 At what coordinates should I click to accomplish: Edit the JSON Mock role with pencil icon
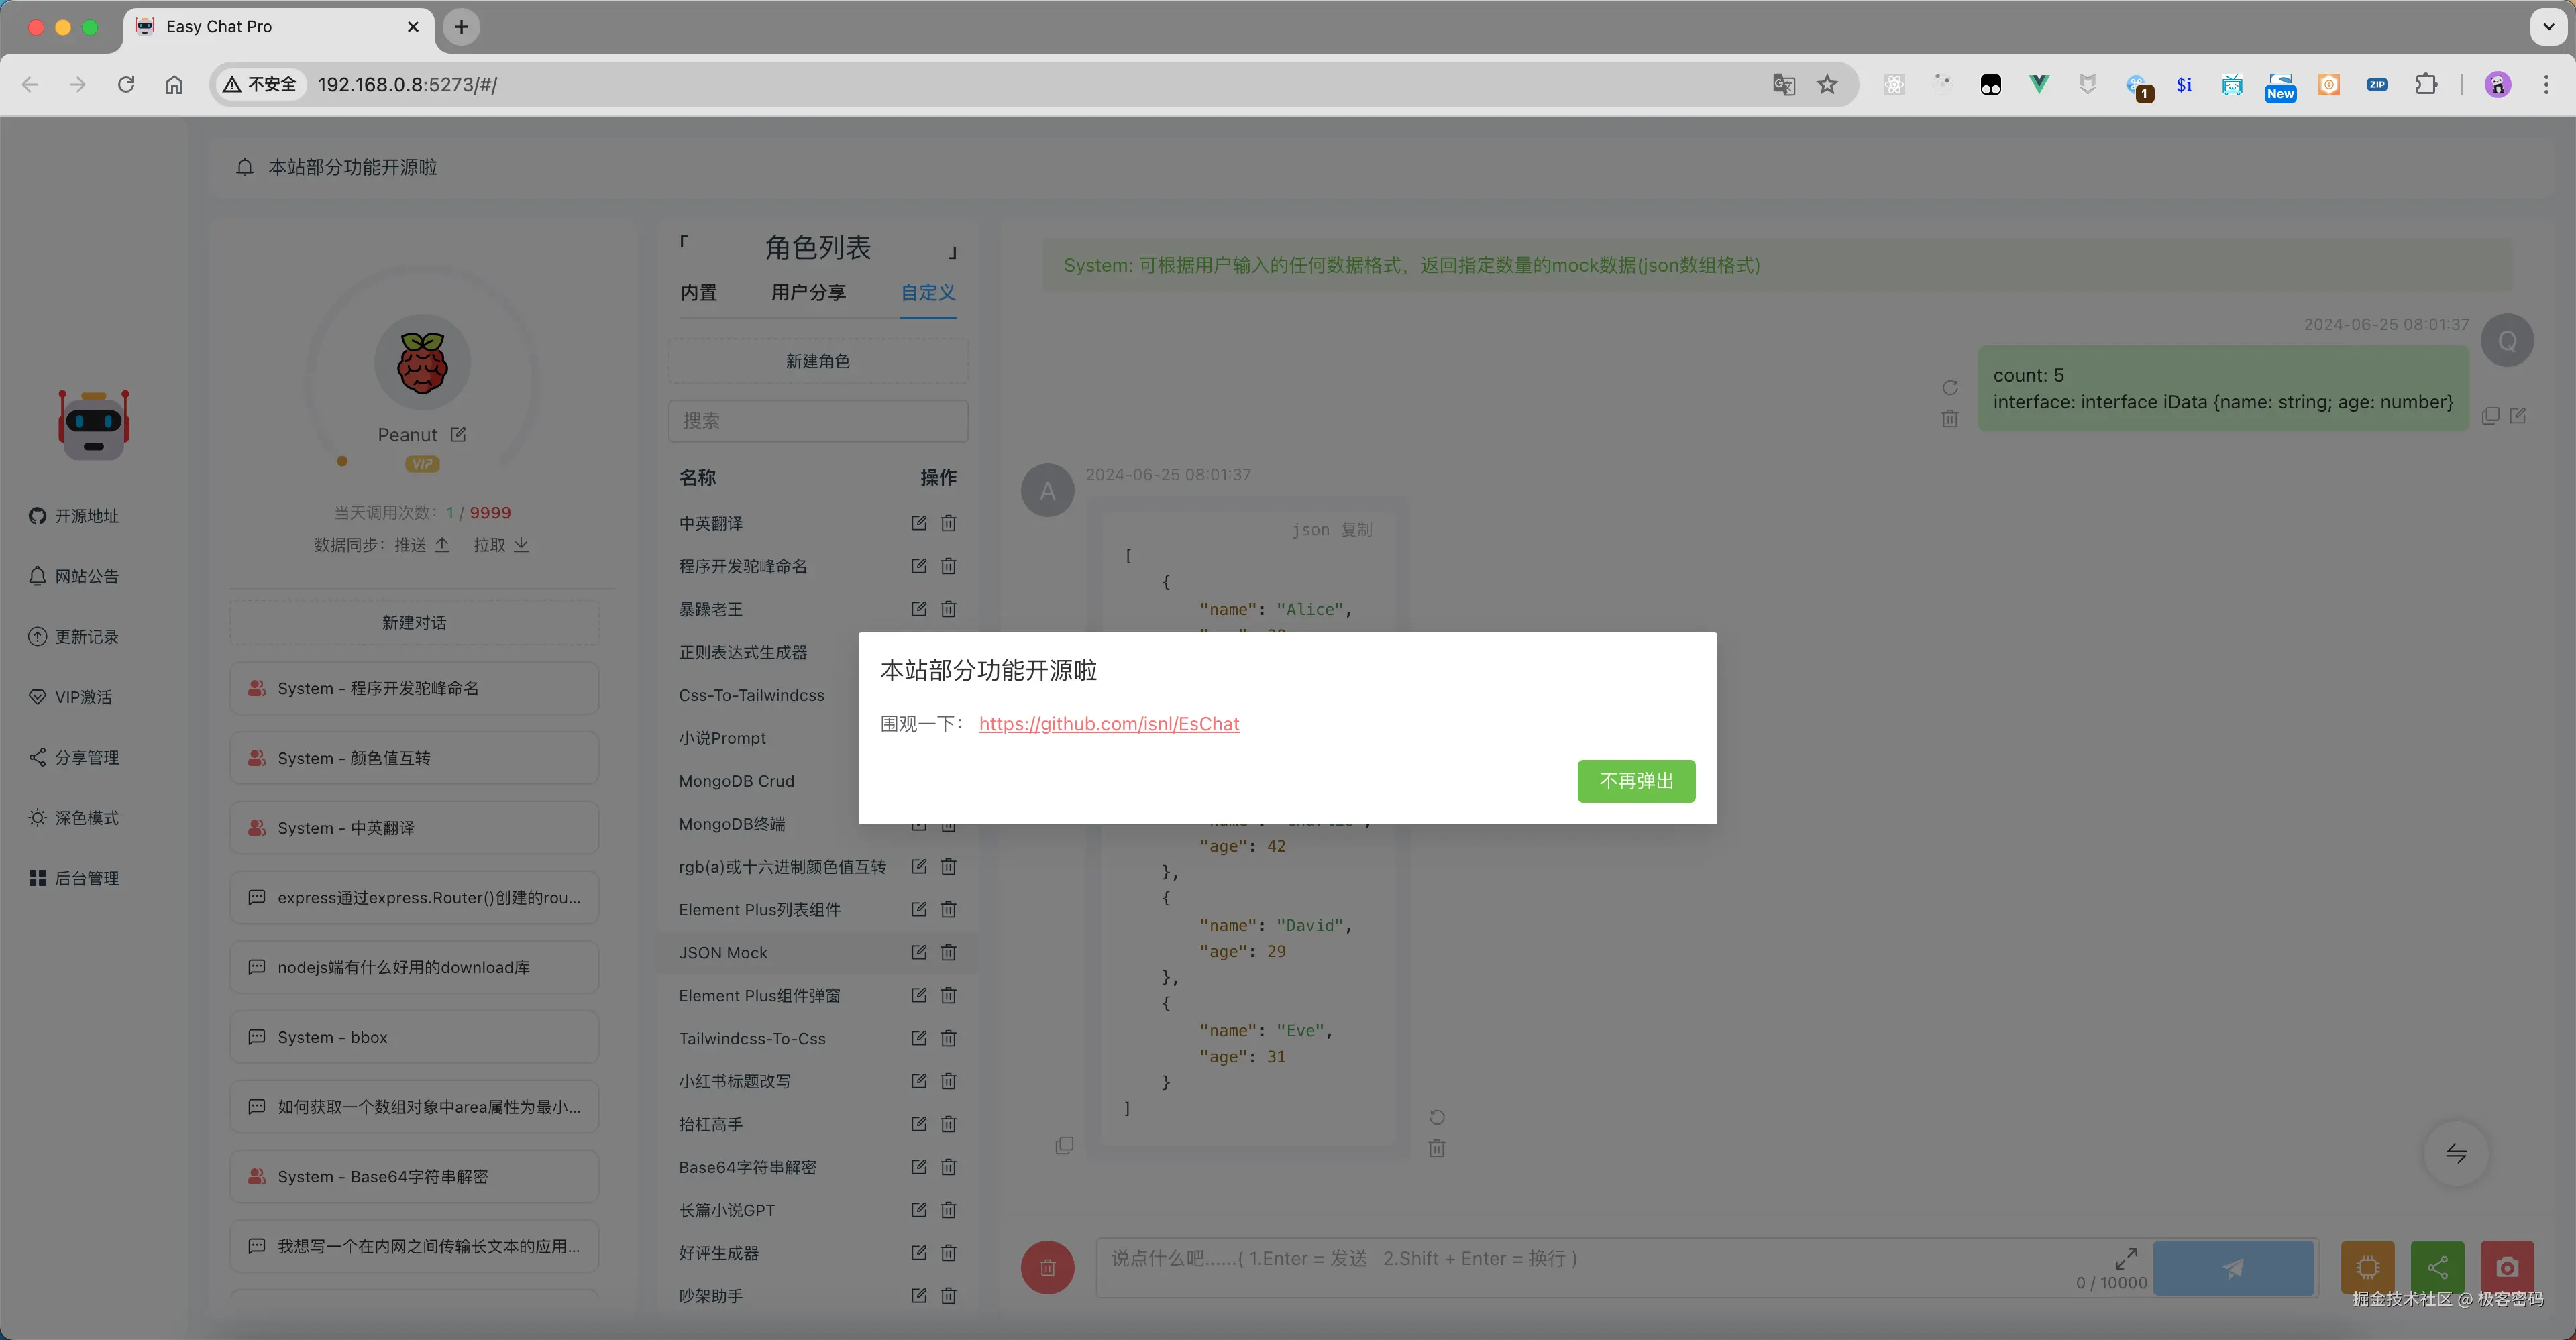(918, 952)
